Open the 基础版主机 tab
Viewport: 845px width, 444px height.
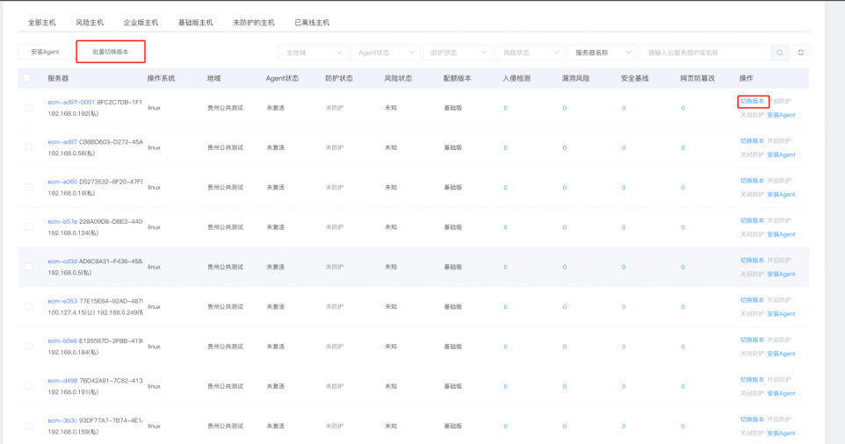click(x=196, y=23)
